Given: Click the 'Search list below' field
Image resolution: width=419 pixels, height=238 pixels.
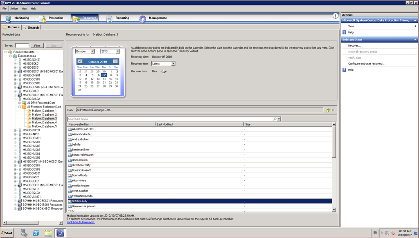Looking at the screenshot, I should [172, 119].
